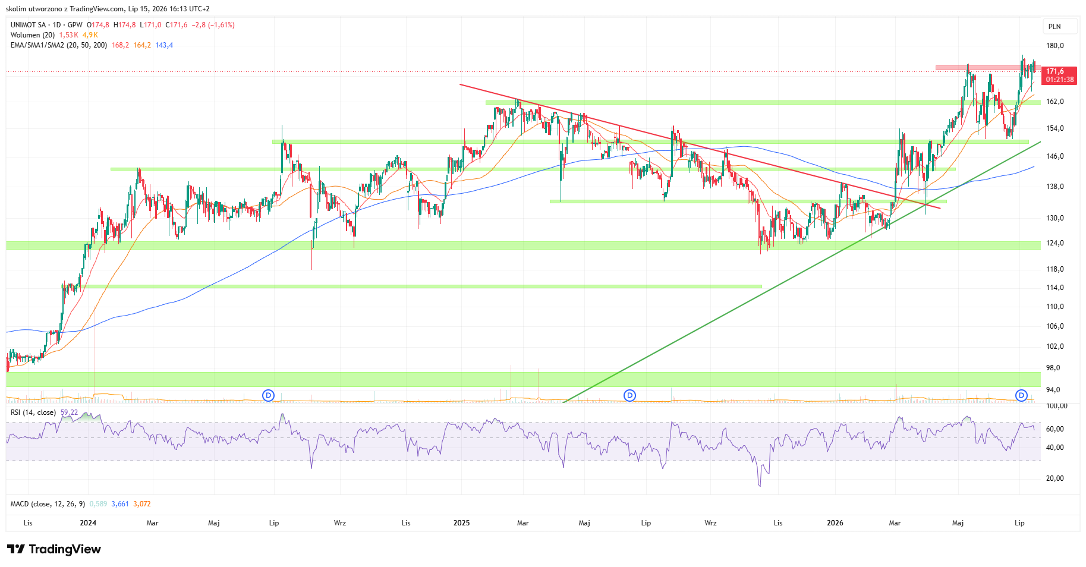Select the wide green support zone at 124
1086x567 pixels.
click(x=523, y=245)
